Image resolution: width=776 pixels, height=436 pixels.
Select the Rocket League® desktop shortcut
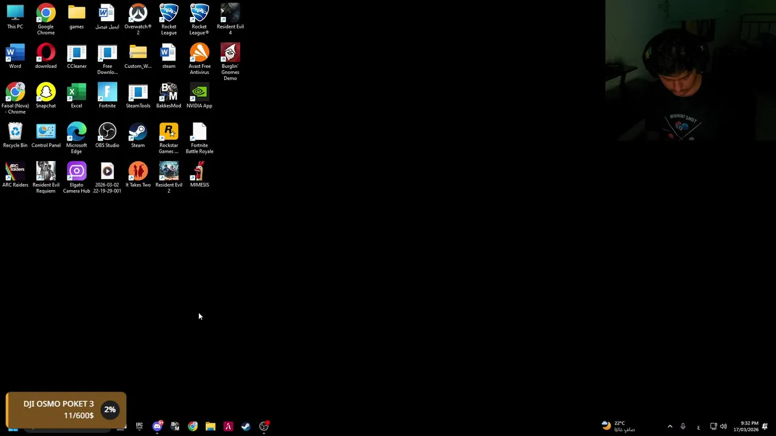[x=199, y=19]
